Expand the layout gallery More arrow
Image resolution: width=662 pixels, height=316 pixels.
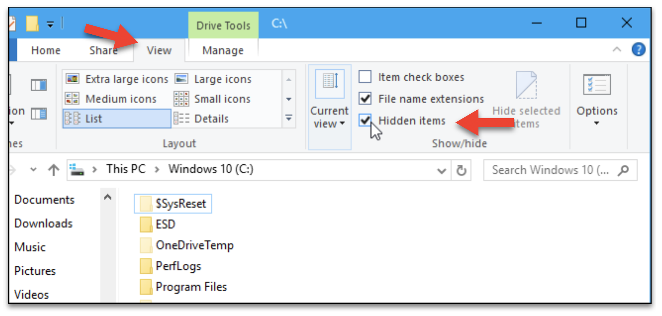pyautogui.click(x=289, y=118)
